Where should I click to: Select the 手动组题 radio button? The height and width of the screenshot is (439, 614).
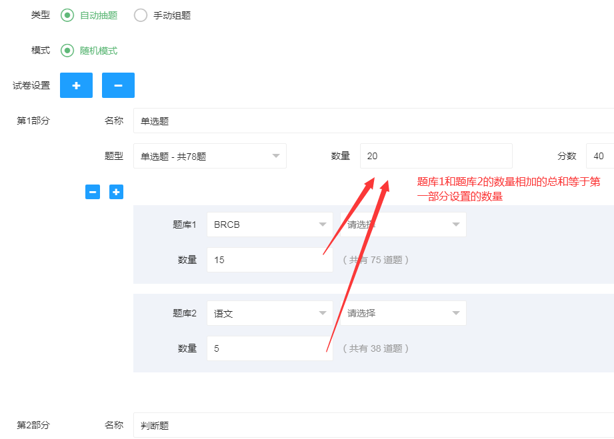pos(141,15)
